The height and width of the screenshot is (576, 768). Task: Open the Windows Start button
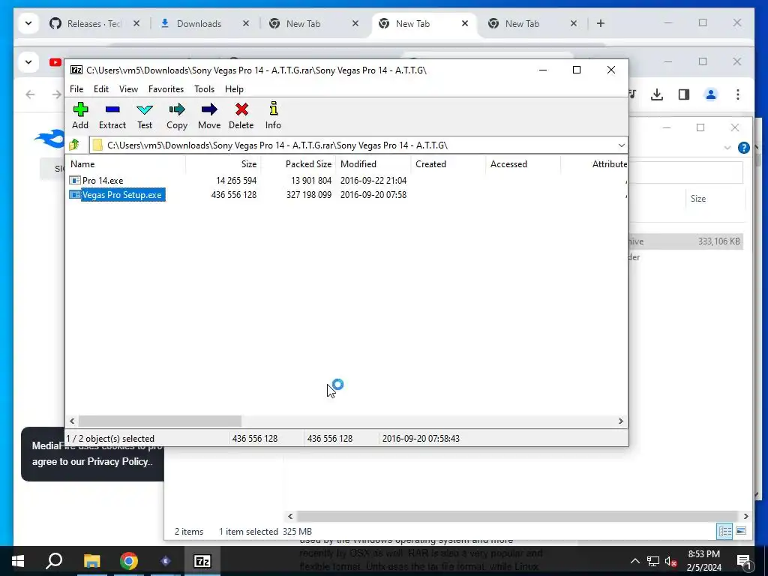click(x=18, y=561)
